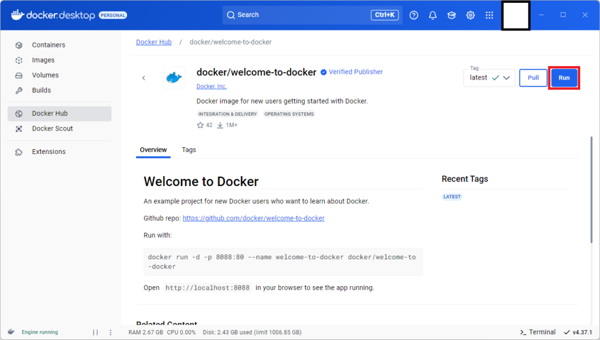The height and width of the screenshot is (340, 600).
Task: Select Docker Hub in sidebar
Action: [x=59, y=114]
